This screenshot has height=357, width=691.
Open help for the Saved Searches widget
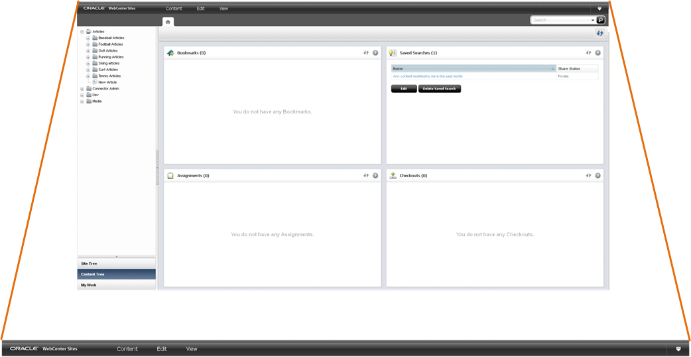pos(597,52)
